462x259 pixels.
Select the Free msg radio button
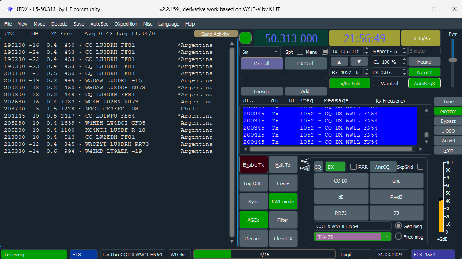[x=398, y=236]
